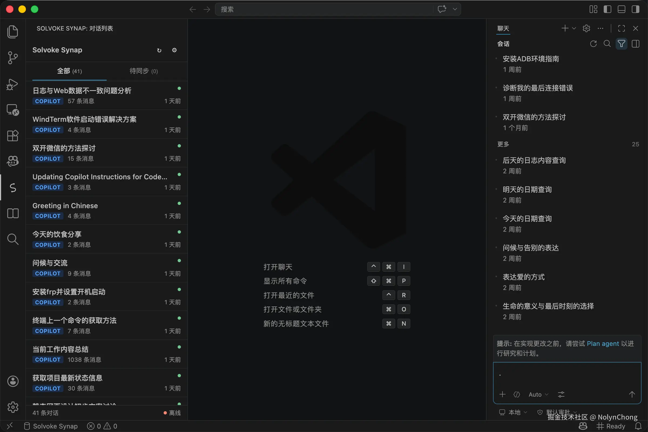Refresh the Solvoke Synap conversation list
Screen dimensions: 648x432
click(x=159, y=50)
